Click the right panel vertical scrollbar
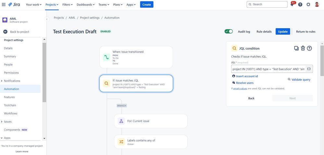The width and height of the screenshot is (324, 155). pos(322,61)
